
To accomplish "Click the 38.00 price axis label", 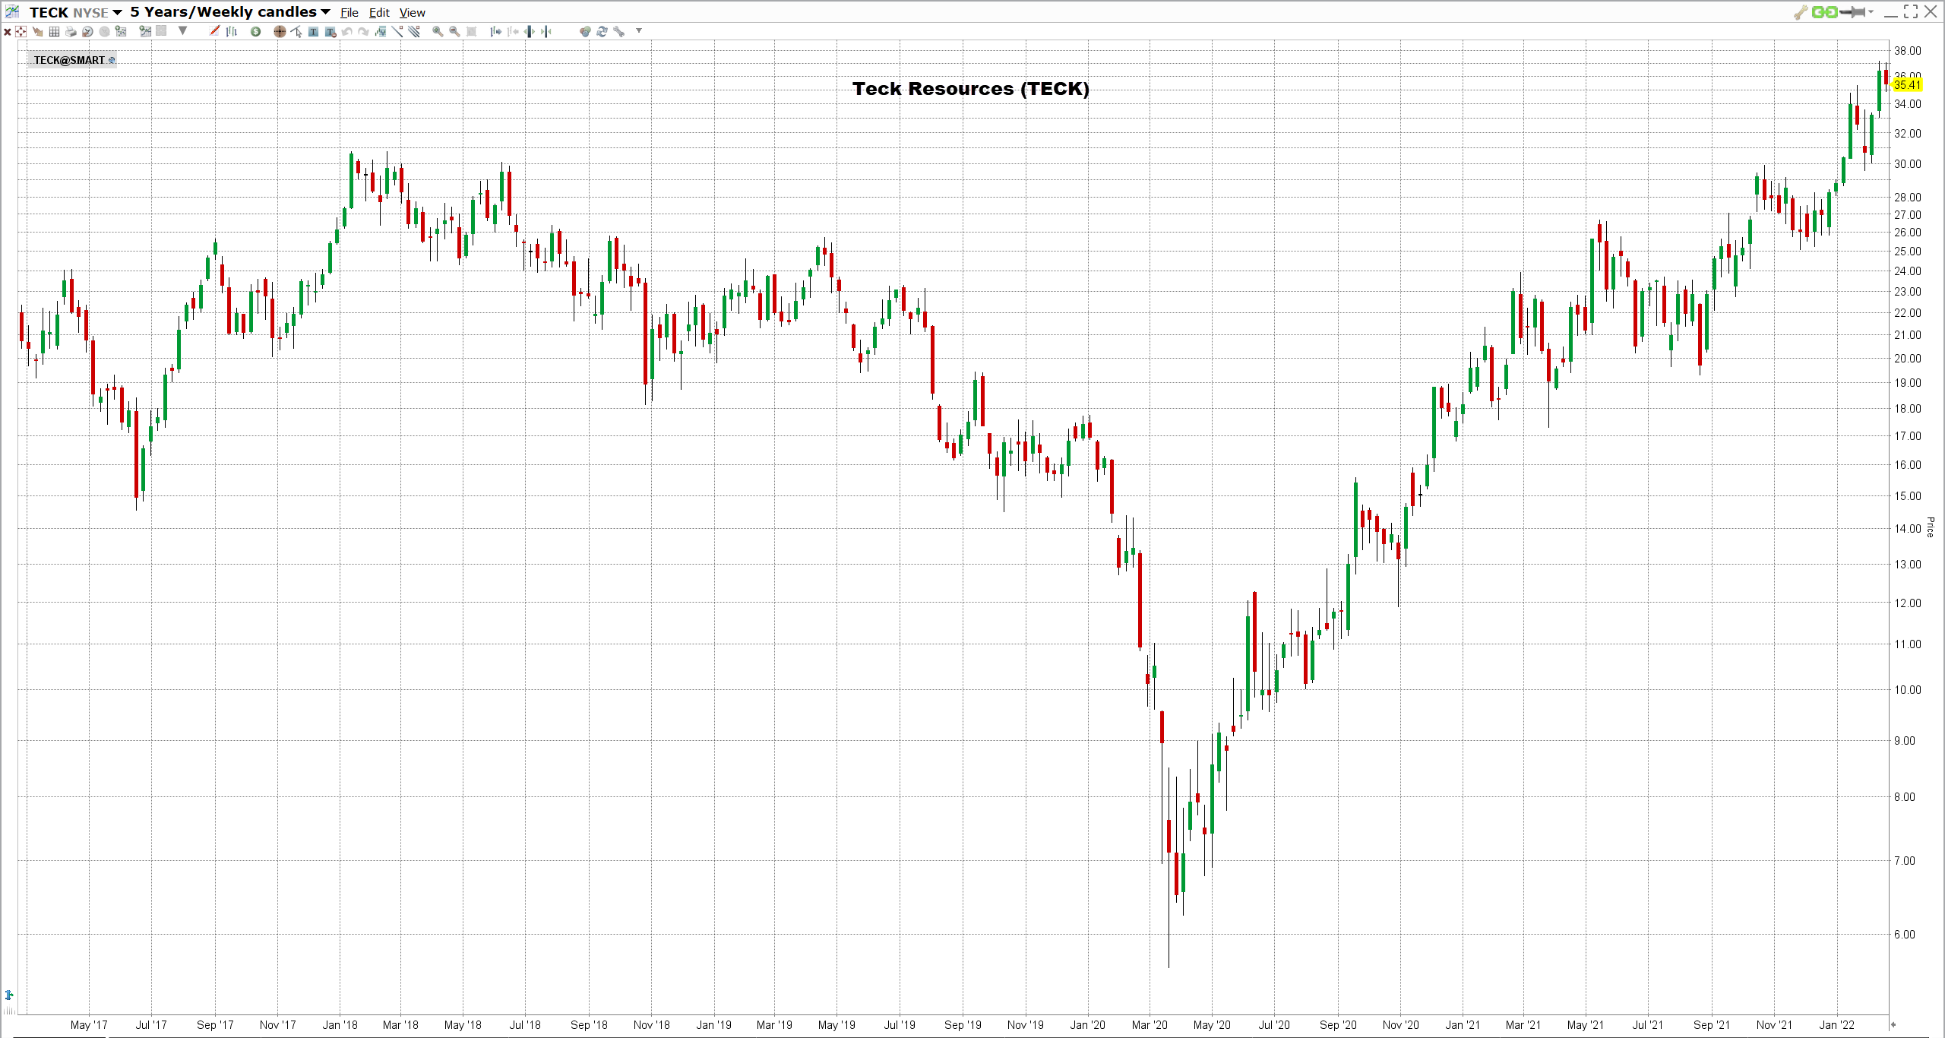I will (x=1907, y=51).
